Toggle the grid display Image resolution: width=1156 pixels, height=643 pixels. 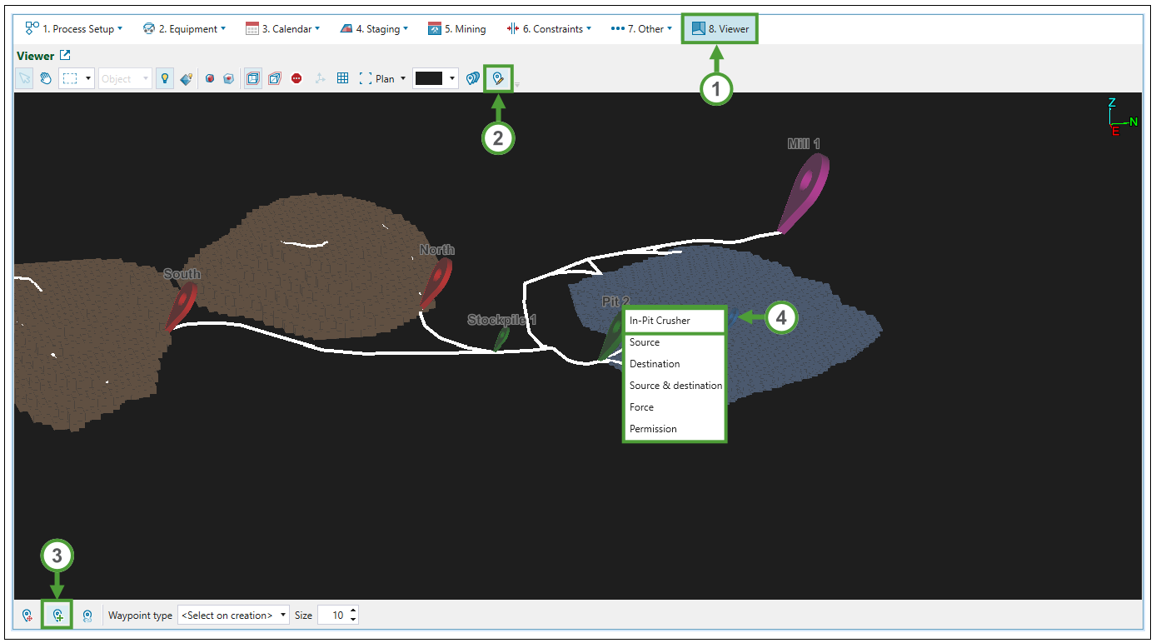click(342, 78)
